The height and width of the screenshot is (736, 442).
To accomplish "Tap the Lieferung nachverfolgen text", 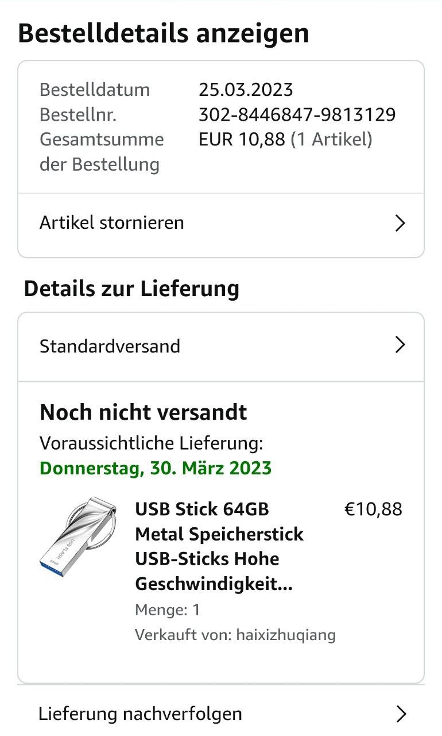I will (x=140, y=714).
